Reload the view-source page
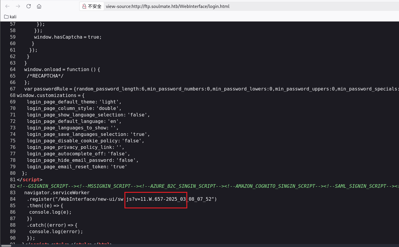Image resolution: width=399 pixels, height=247 pixels. [x=29, y=6]
